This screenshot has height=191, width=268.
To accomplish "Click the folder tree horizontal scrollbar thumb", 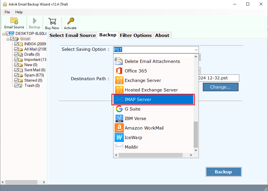I will click(21, 182).
